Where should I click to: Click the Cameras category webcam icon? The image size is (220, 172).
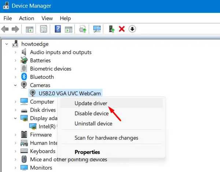(24, 85)
